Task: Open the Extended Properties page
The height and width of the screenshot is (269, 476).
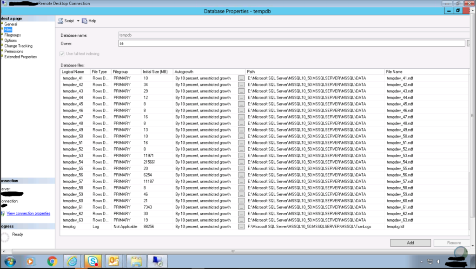Action: [x=20, y=57]
